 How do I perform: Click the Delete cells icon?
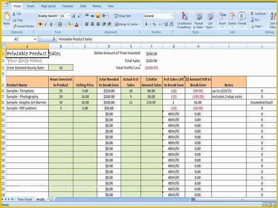pyautogui.click(x=232, y=16)
